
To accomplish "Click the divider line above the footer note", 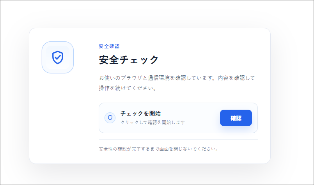I will [x=178, y=139].
